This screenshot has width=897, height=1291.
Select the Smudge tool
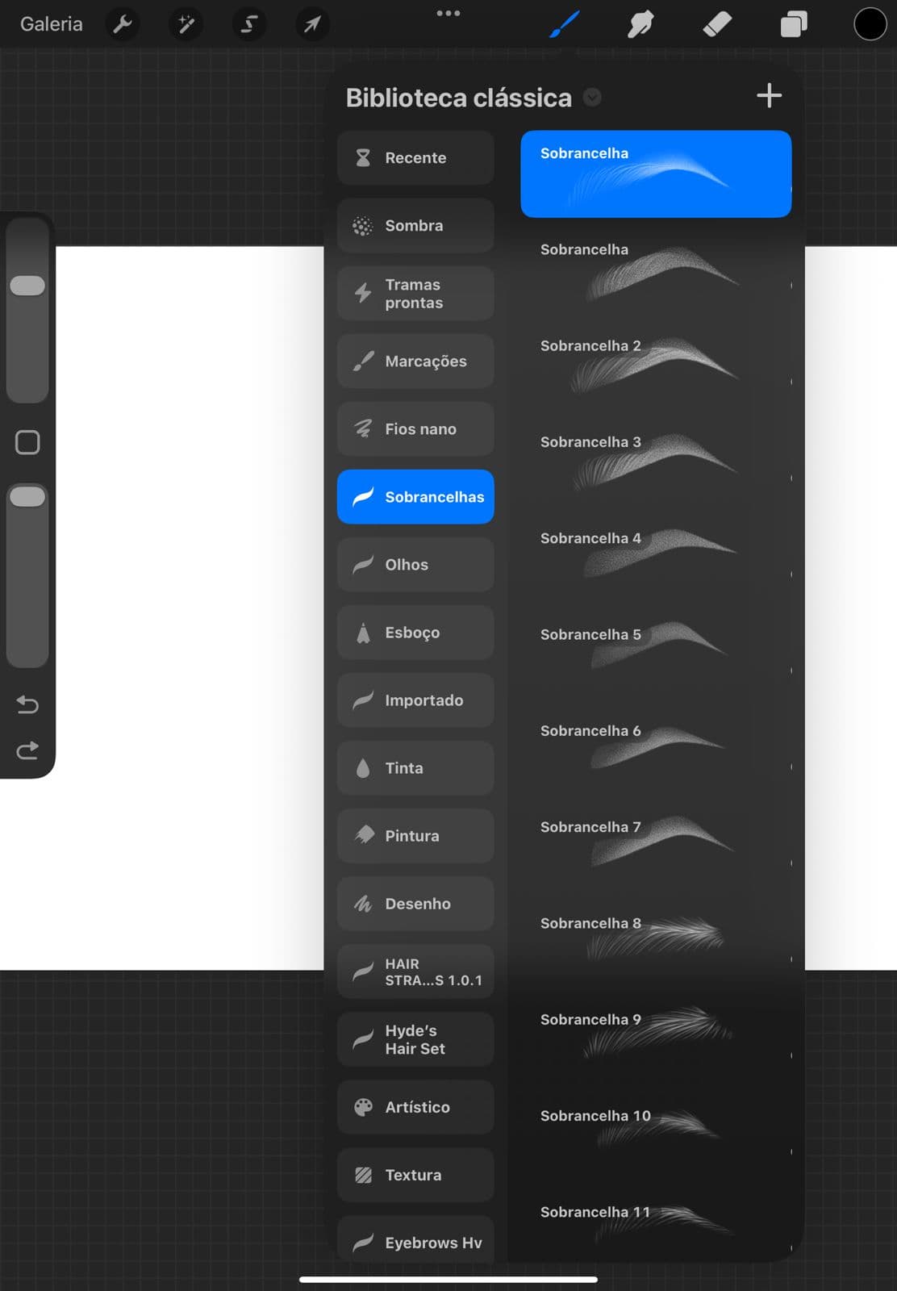(640, 24)
